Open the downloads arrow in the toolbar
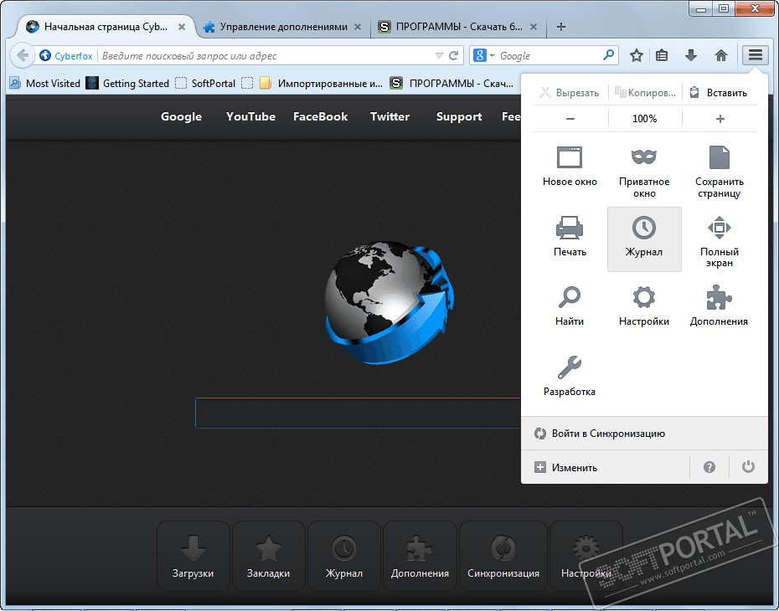Image resolution: width=779 pixels, height=611 pixels. pyautogui.click(x=691, y=55)
